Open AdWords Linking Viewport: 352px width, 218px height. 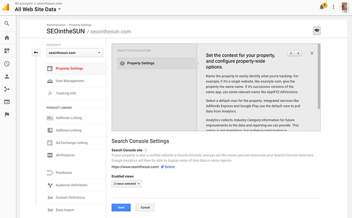[75, 118]
